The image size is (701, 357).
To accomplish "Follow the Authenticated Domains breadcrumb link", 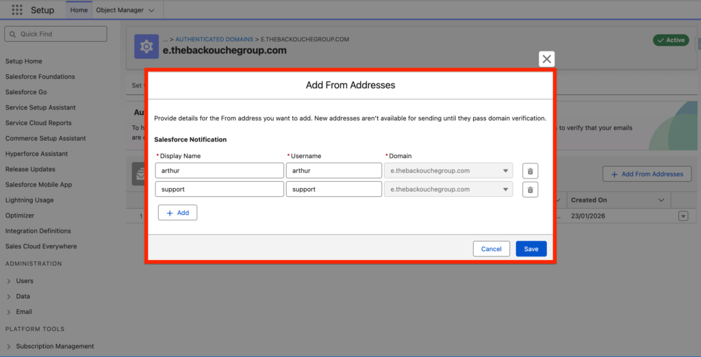I will 214,40.
